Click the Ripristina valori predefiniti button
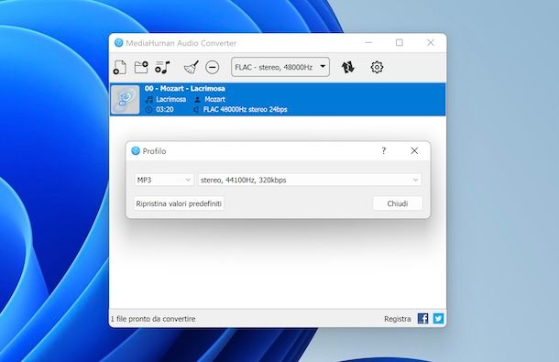Screen dimensions: 559x362 (x=179, y=203)
